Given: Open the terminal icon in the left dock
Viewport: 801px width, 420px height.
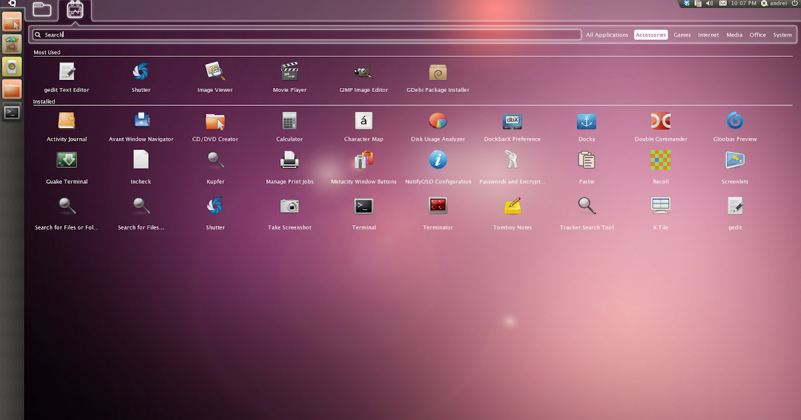Looking at the screenshot, I should pyautogui.click(x=11, y=112).
